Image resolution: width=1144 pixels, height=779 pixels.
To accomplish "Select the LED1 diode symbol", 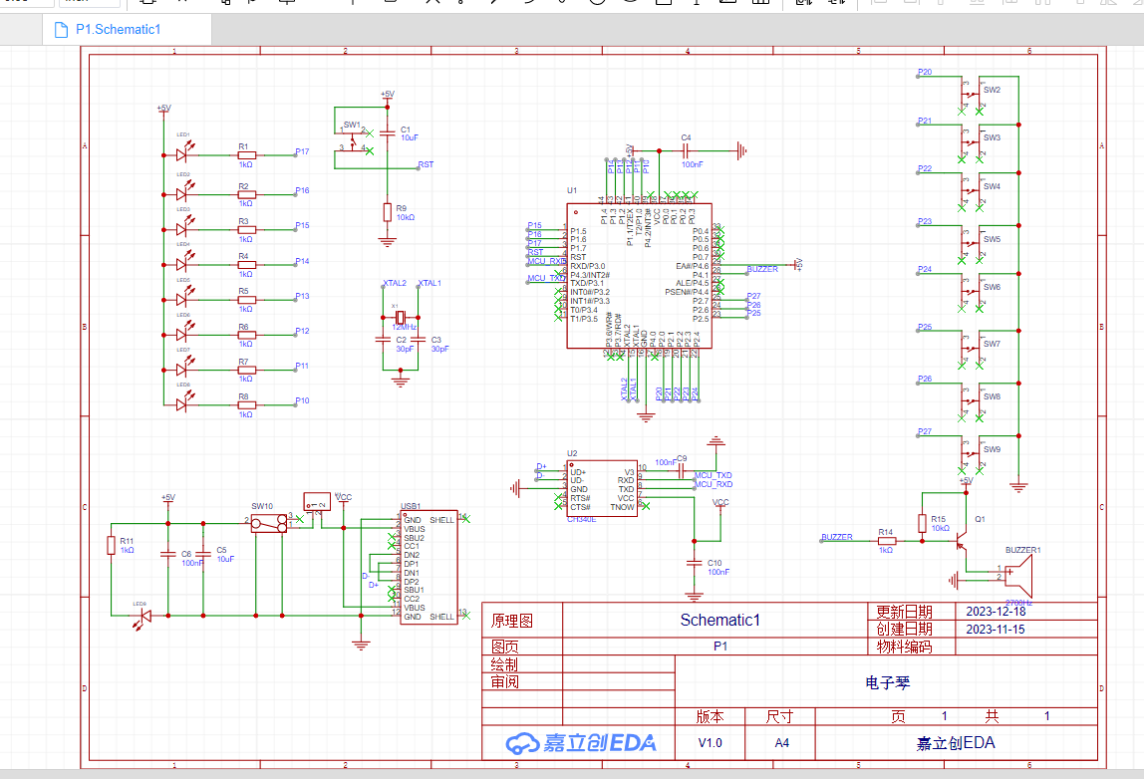I will [x=185, y=153].
